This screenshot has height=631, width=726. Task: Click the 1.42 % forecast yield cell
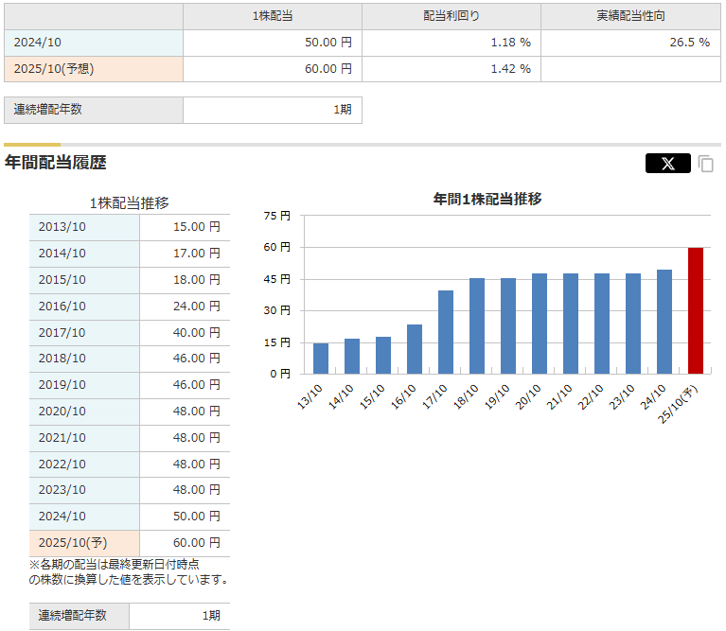click(x=451, y=69)
